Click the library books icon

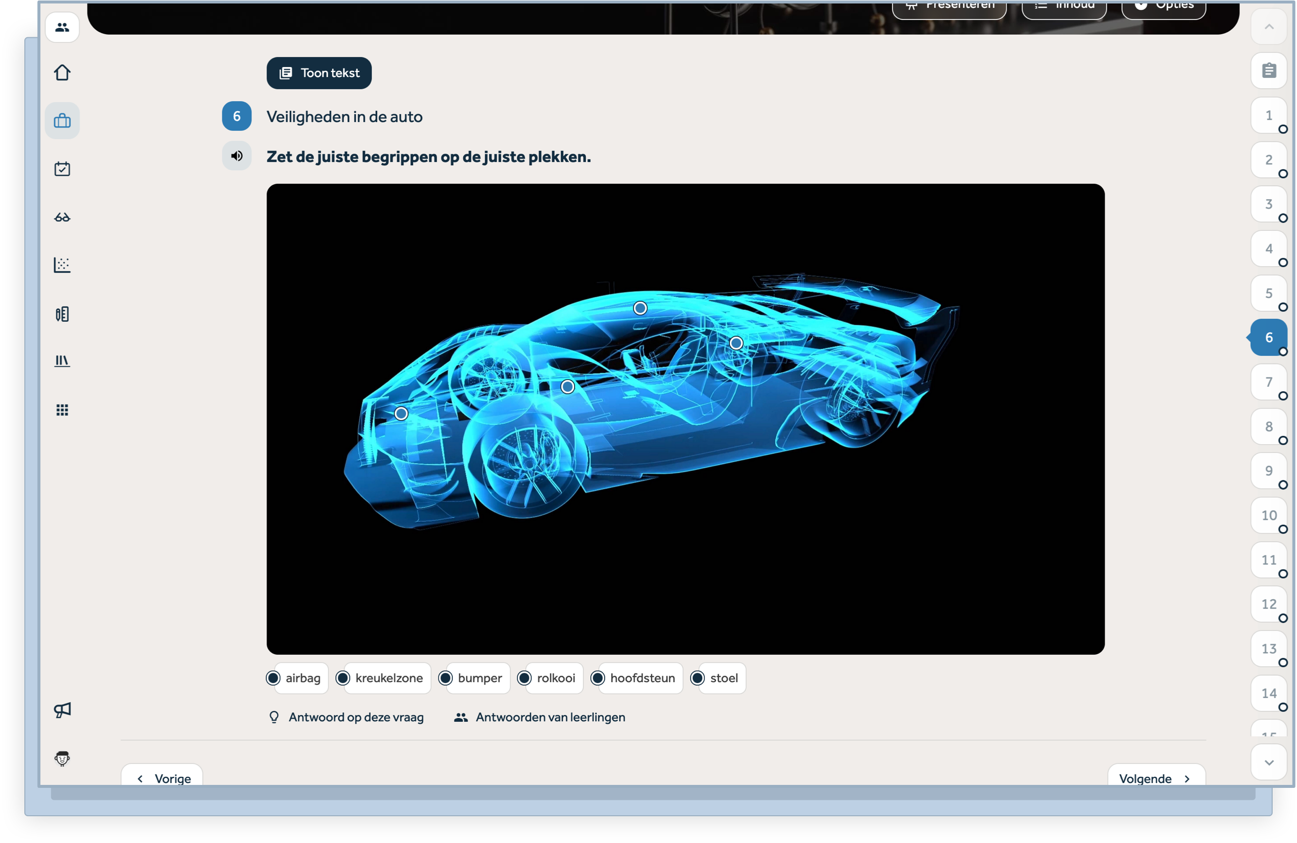pyautogui.click(x=62, y=361)
